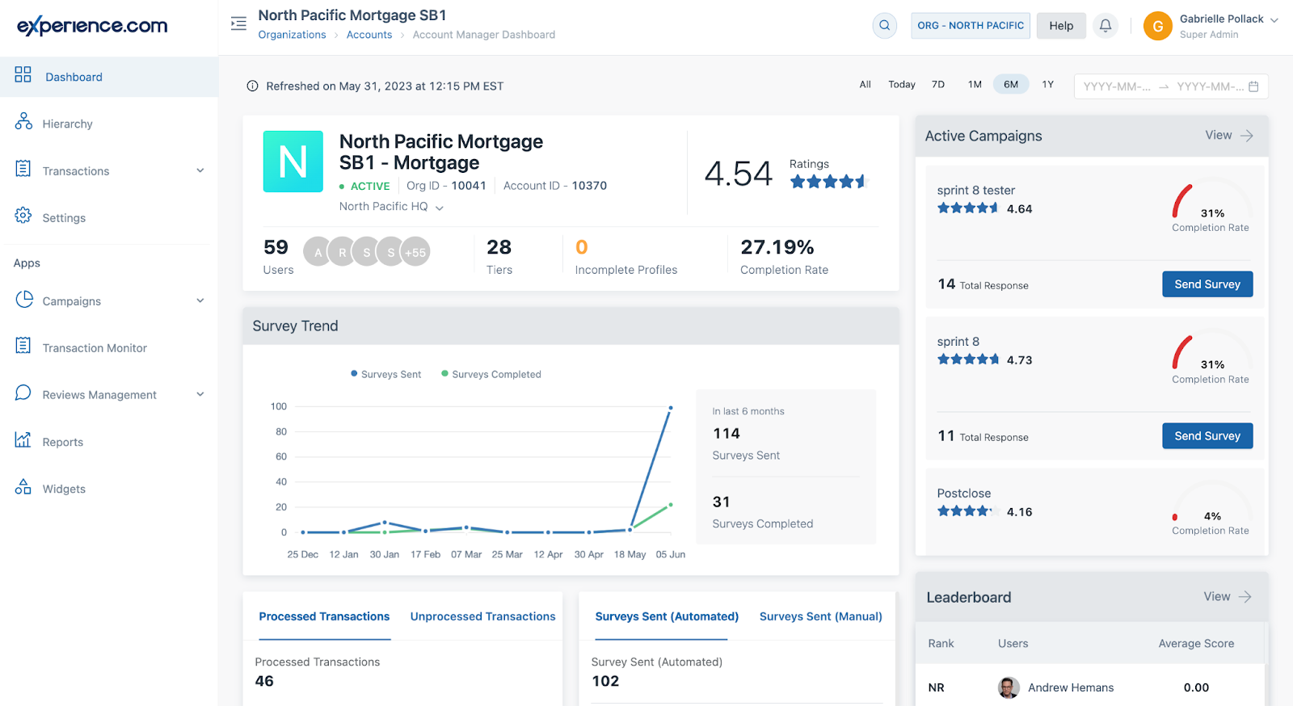Click the Transaction Monitor icon
The height and width of the screenshot is (706, 1293).
23,346
